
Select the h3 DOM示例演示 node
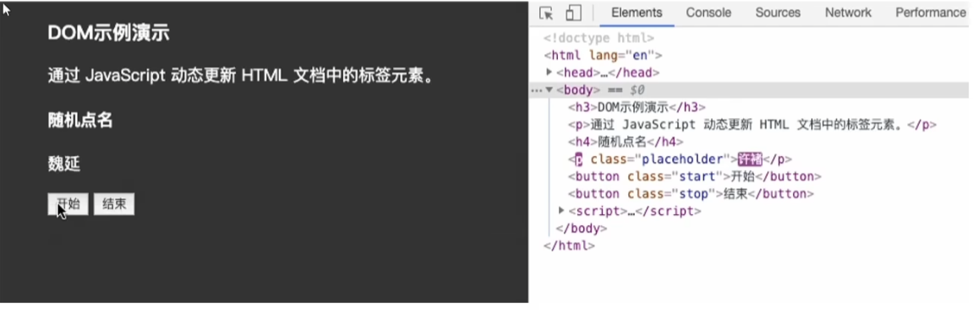637,107
